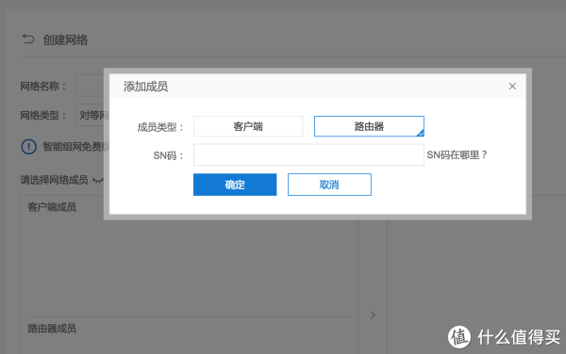Click the blue checkmark corner on 路由器

pos(420,133)
